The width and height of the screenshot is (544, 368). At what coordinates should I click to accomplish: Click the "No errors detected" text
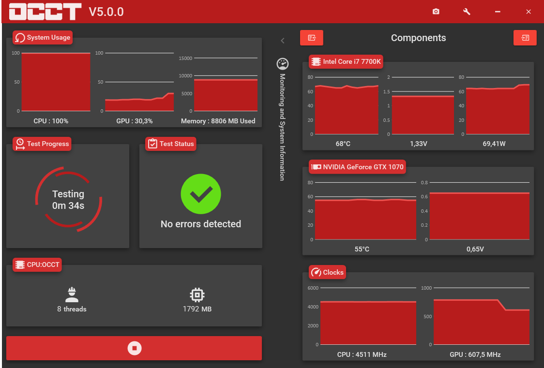tap(201, 224)
